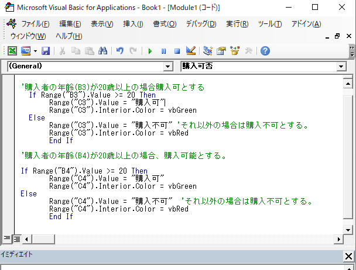The height and width of the screenshot is (270, 356).
Task: Pause execution with the Break icon
Action: (163, 51)
